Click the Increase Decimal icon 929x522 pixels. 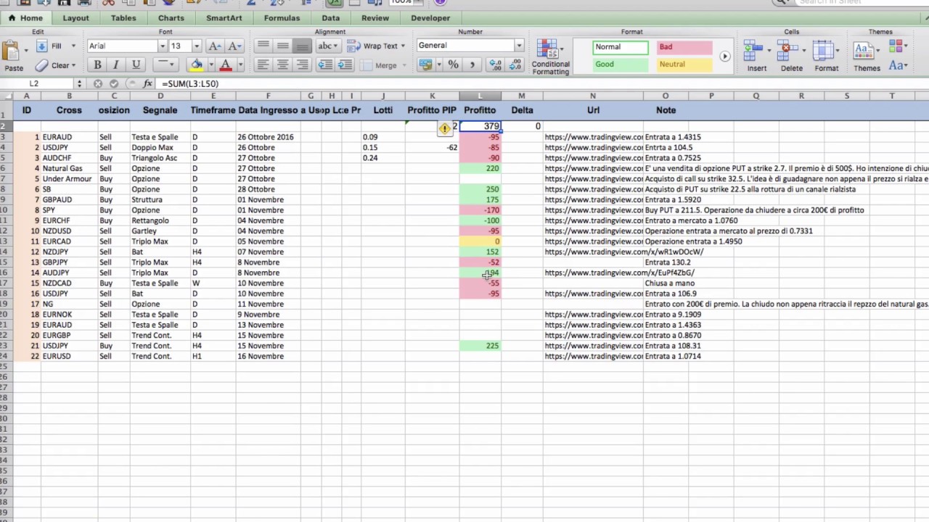(496, 65)
